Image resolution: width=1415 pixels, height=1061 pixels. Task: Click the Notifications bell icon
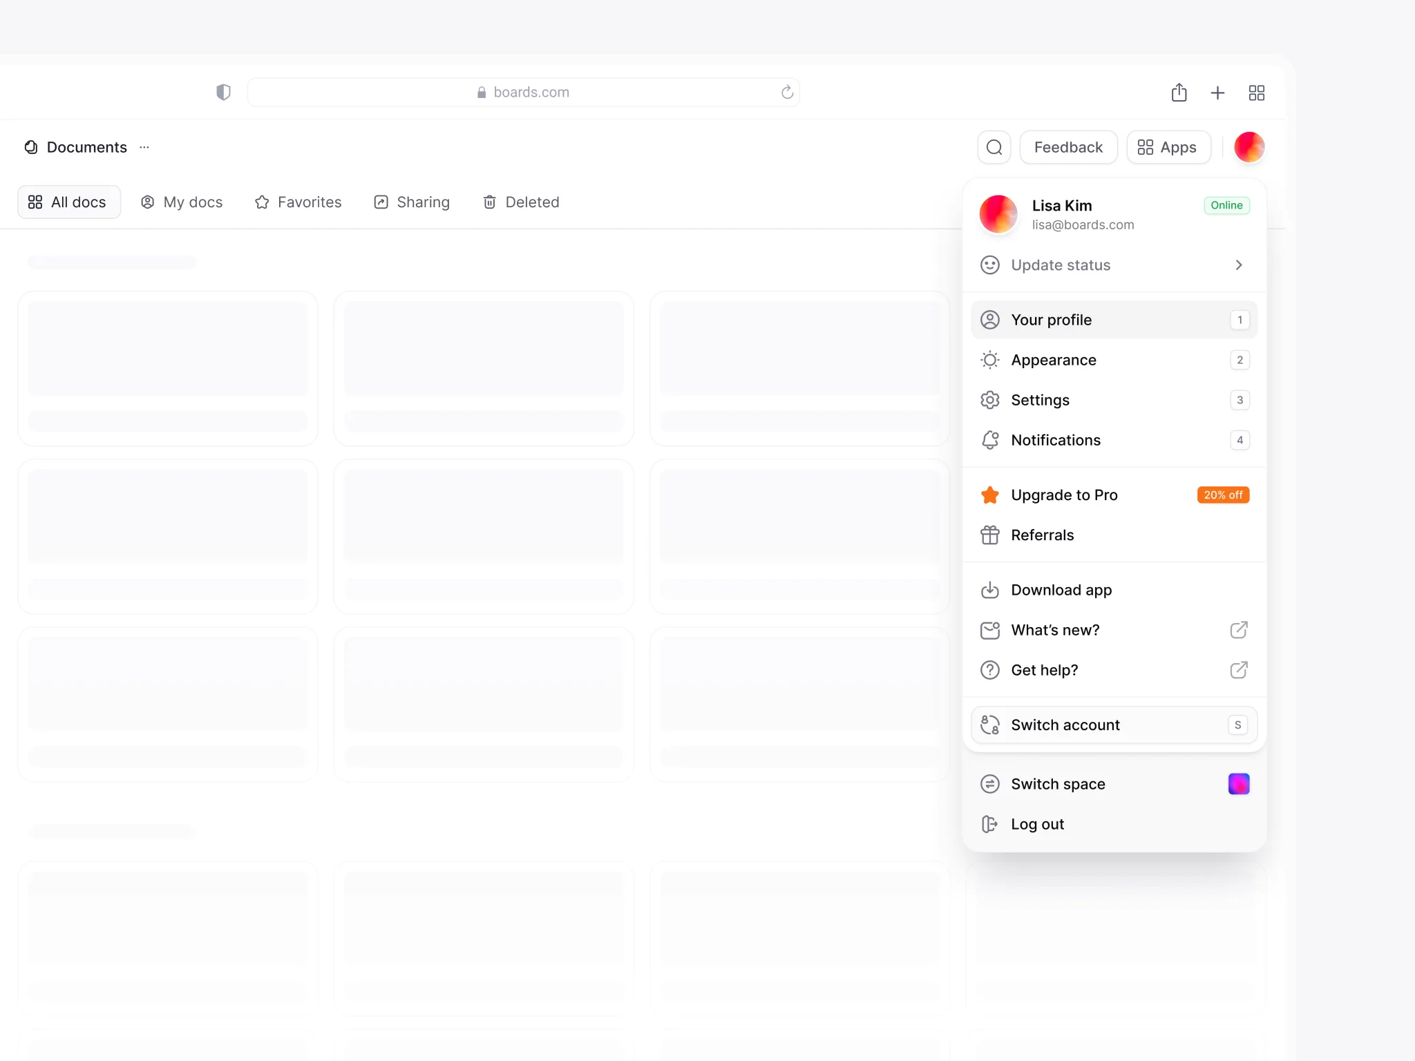(990, 440)
